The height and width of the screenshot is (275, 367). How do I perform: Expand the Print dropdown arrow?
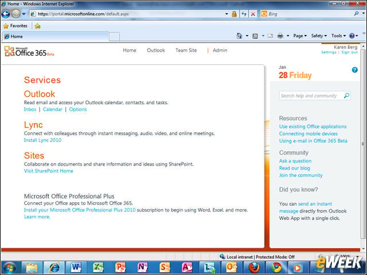pyautogui.click(x=288, y=36)
